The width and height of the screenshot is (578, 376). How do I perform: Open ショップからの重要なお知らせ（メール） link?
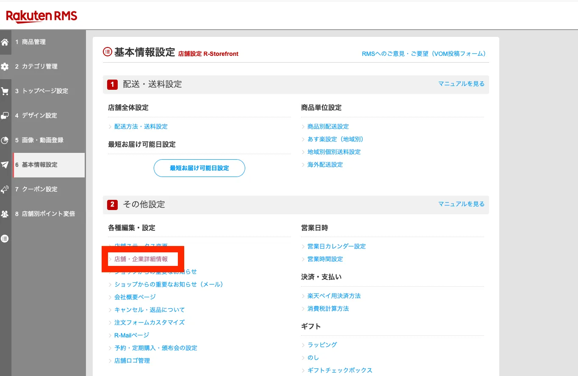click(x=169, y=285)
